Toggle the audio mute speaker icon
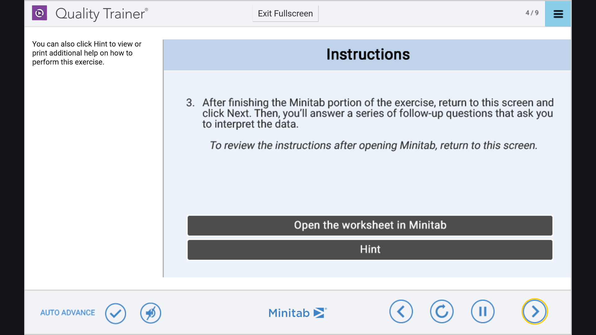This screenshot has height=335, width=596. pyautogui.click(x=151, y=313)
